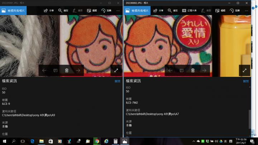Click 檢視所有相片 in the DSC05991.JPG window
The image size is (258, 145).
click(13, 10)
